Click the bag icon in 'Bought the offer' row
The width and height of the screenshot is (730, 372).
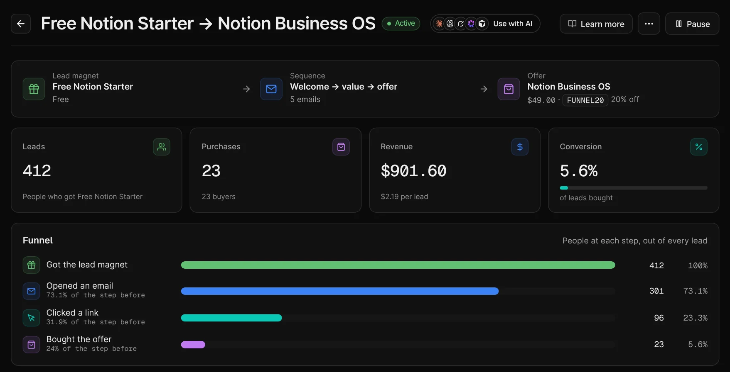coord(31,344)
